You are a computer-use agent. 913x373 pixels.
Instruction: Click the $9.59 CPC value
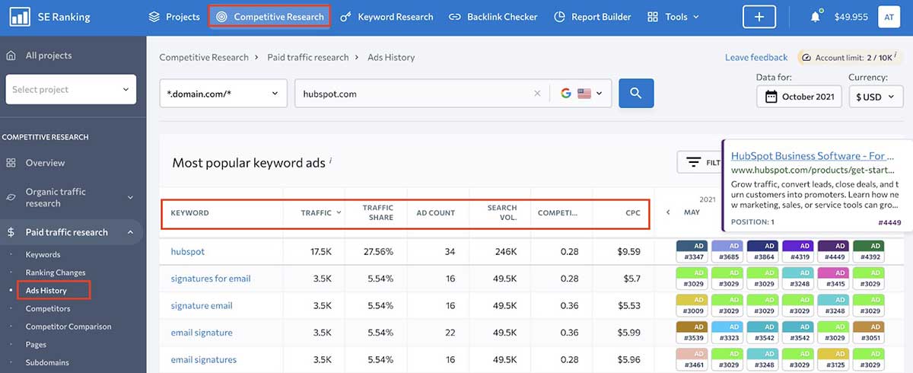click(x=629, y=251)
